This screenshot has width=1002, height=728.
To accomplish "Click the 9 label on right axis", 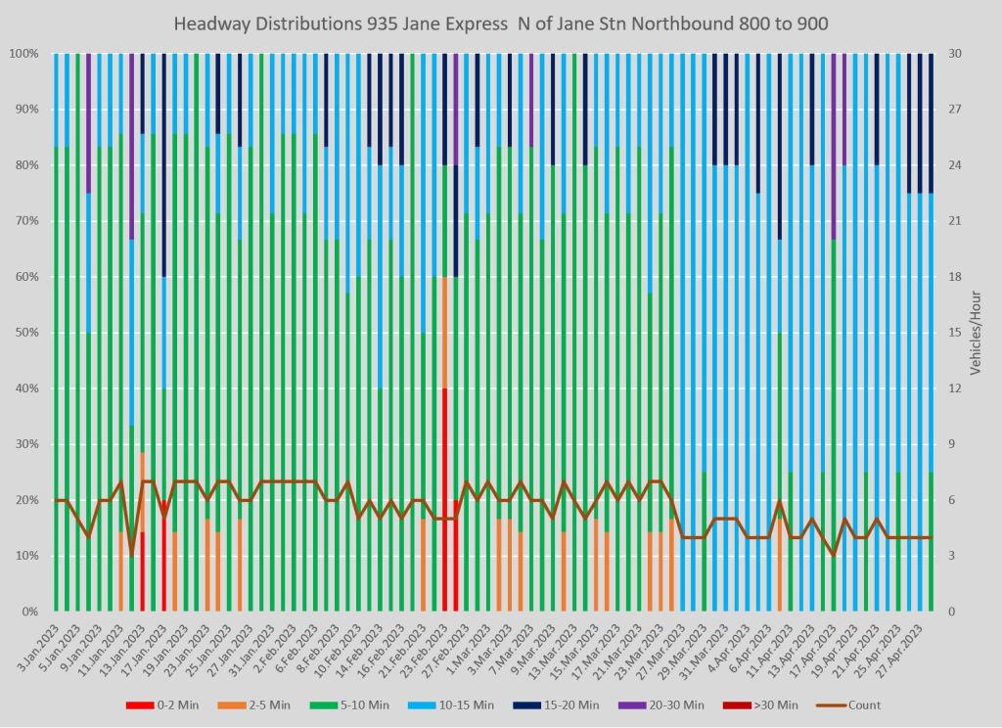I will click(951, 444).
